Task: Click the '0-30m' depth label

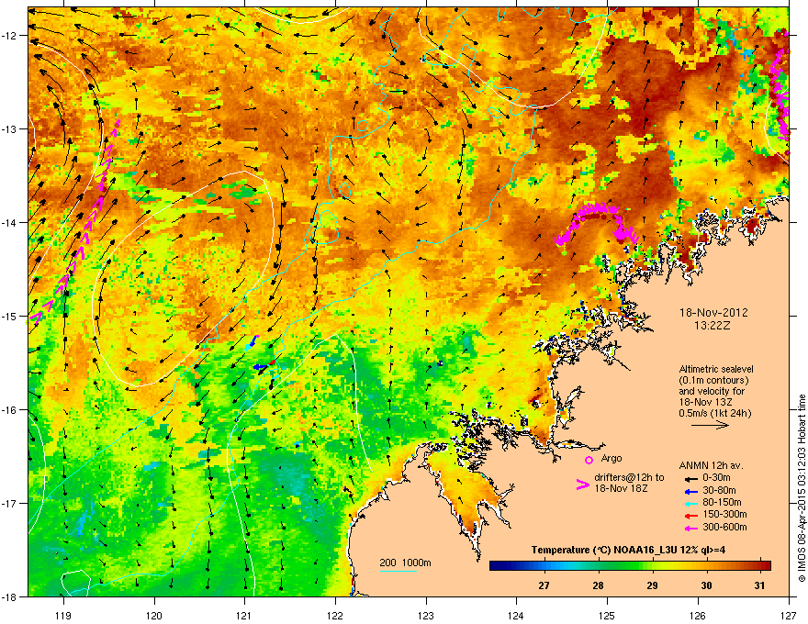Action: 716,478
